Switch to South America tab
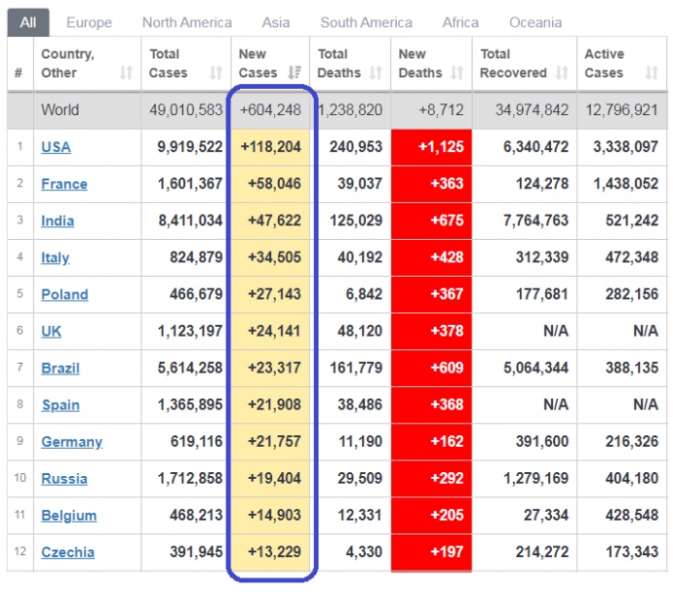Screen dimensions: 673x594 point(366,21)
